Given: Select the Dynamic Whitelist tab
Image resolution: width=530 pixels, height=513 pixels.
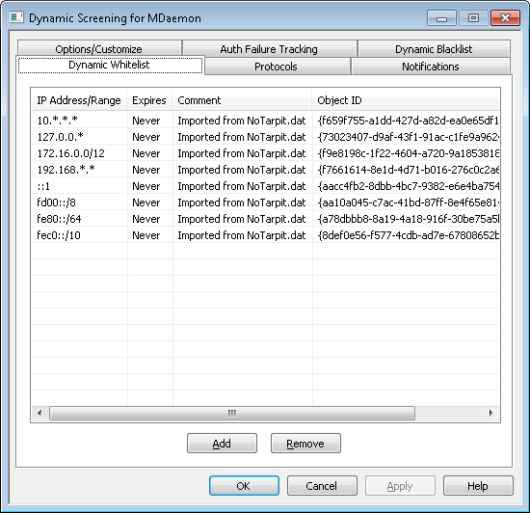Looking at the screenshot, I should [x=110, y=65].
